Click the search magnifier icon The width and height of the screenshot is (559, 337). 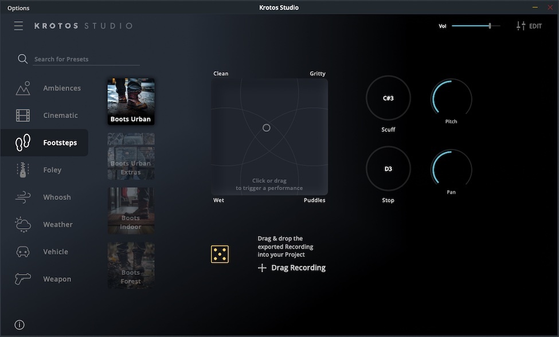pos(23,58)
